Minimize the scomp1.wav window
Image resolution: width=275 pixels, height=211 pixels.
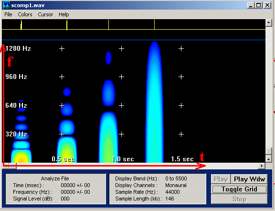pos(251,5)
